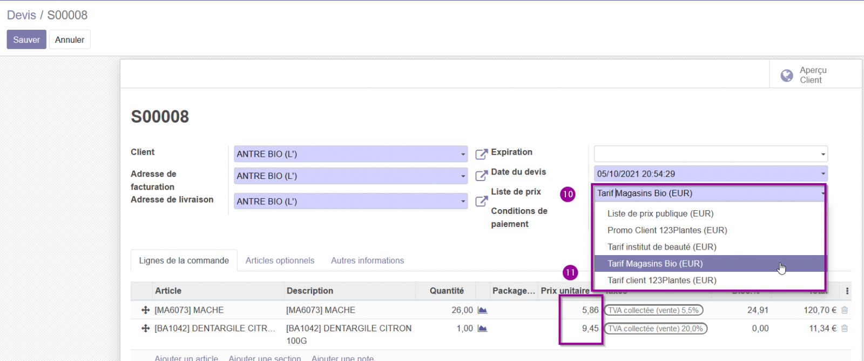
Task: Open column options kebab menu in table header
Action: point(847,291)
